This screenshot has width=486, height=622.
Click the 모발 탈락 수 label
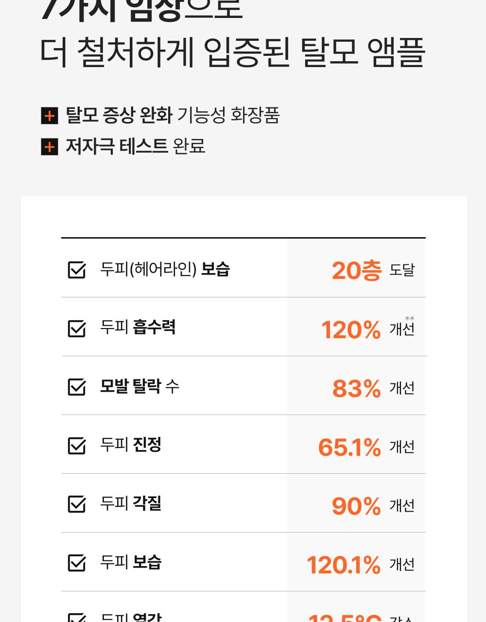click(139, 386)
